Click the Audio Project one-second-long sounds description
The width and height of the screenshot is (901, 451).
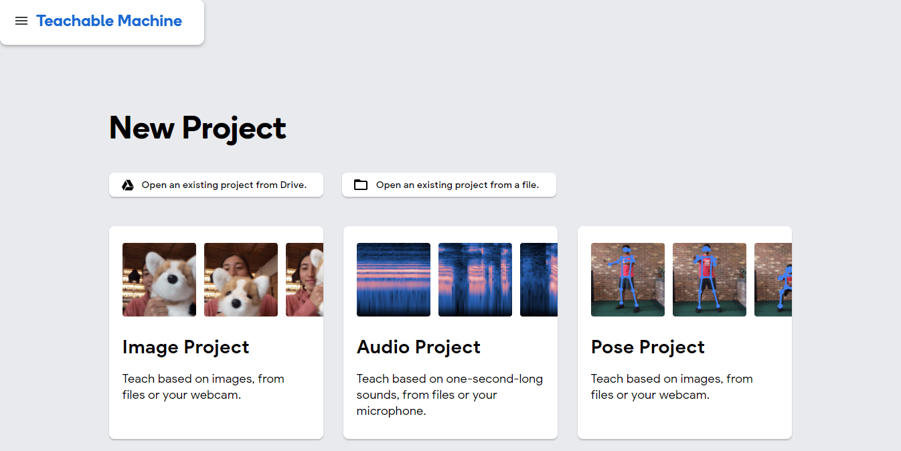(450, 395)
